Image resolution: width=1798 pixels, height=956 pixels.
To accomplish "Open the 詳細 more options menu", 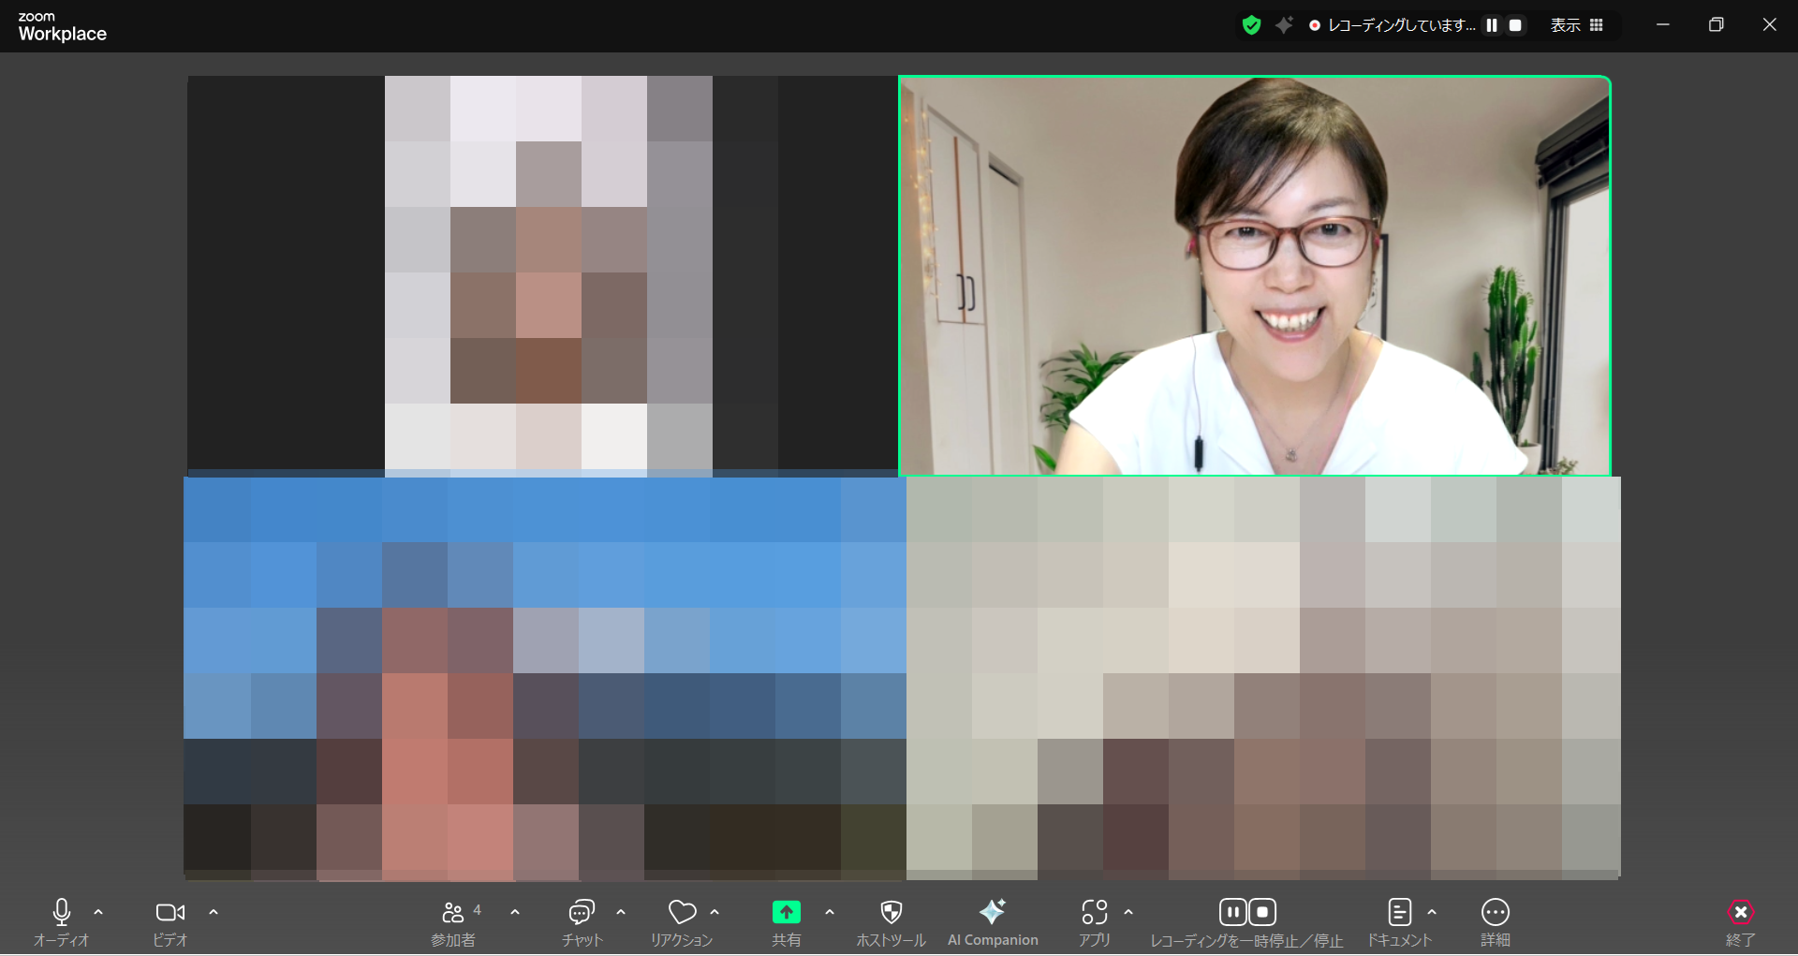I will [1495, 913].
